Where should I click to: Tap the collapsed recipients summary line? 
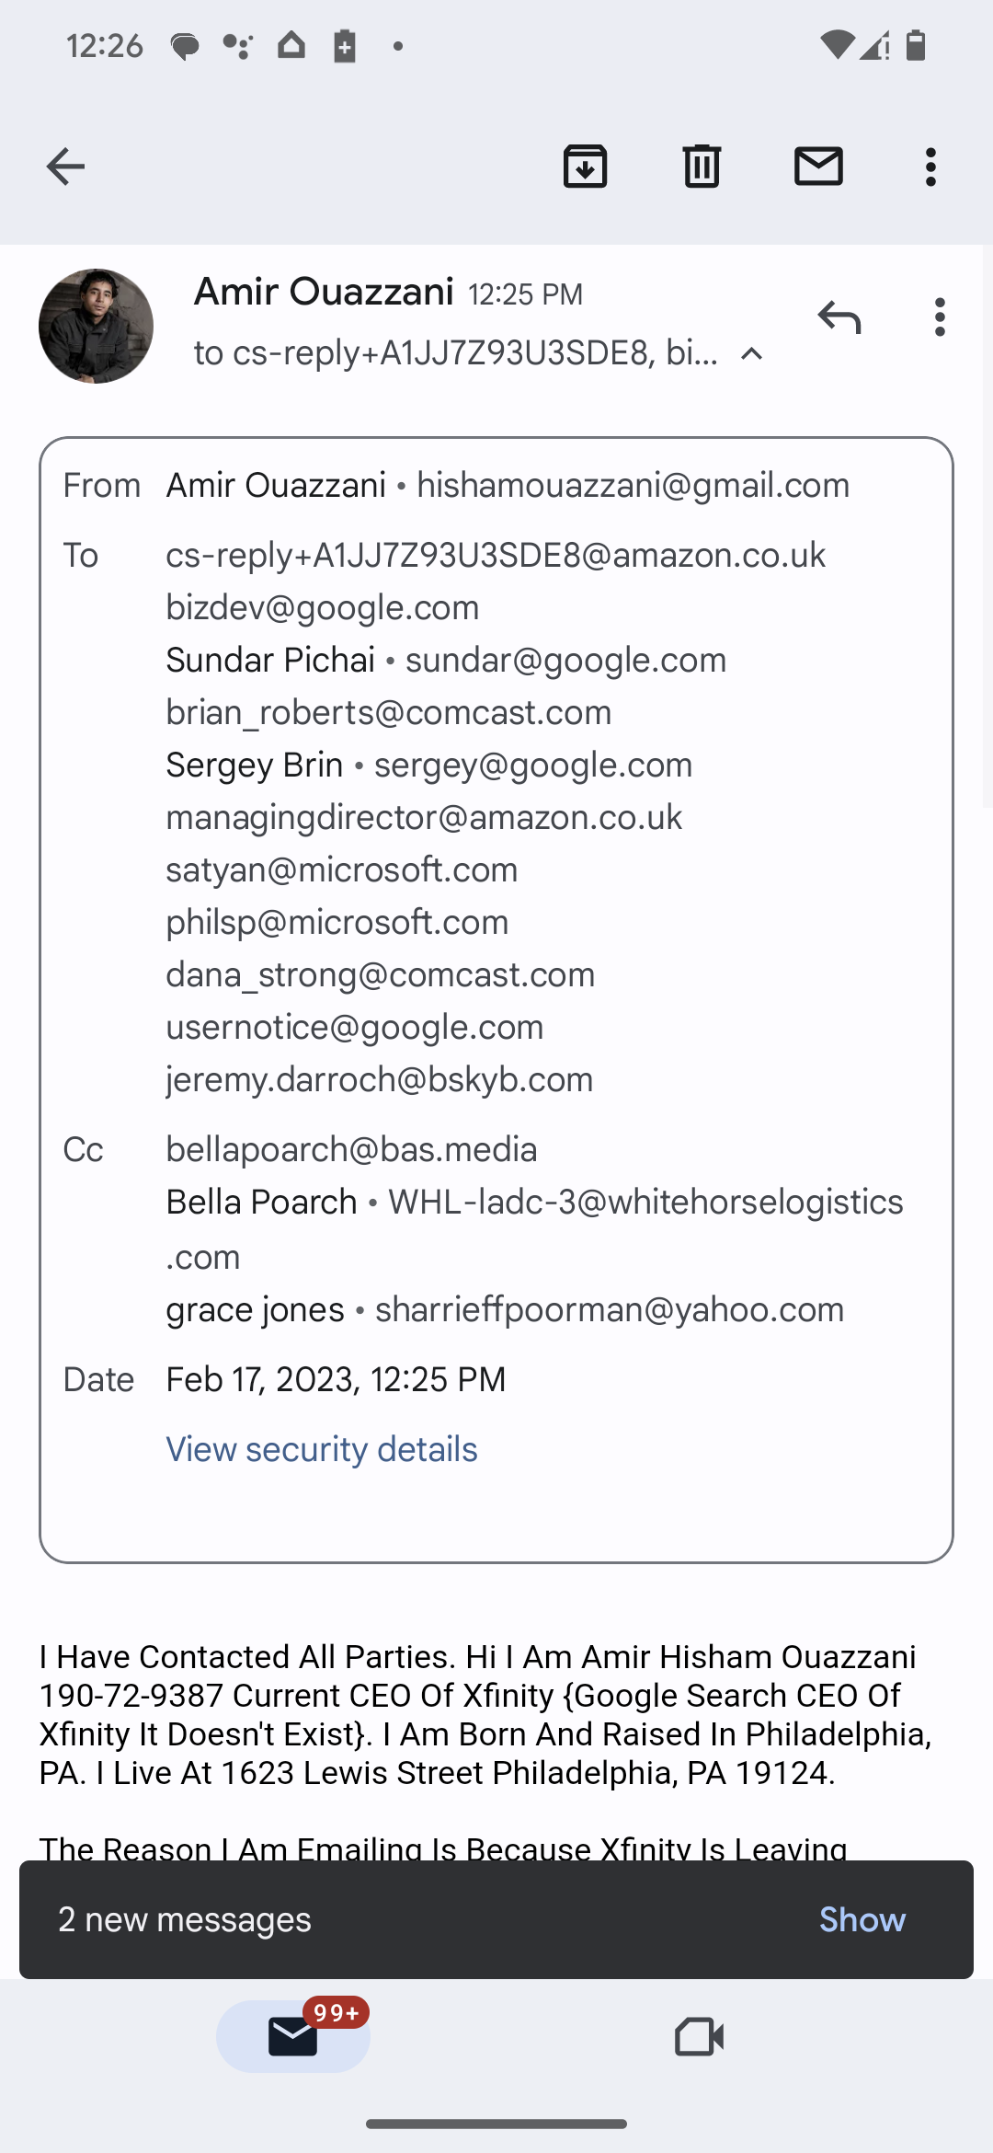(456, 352)
